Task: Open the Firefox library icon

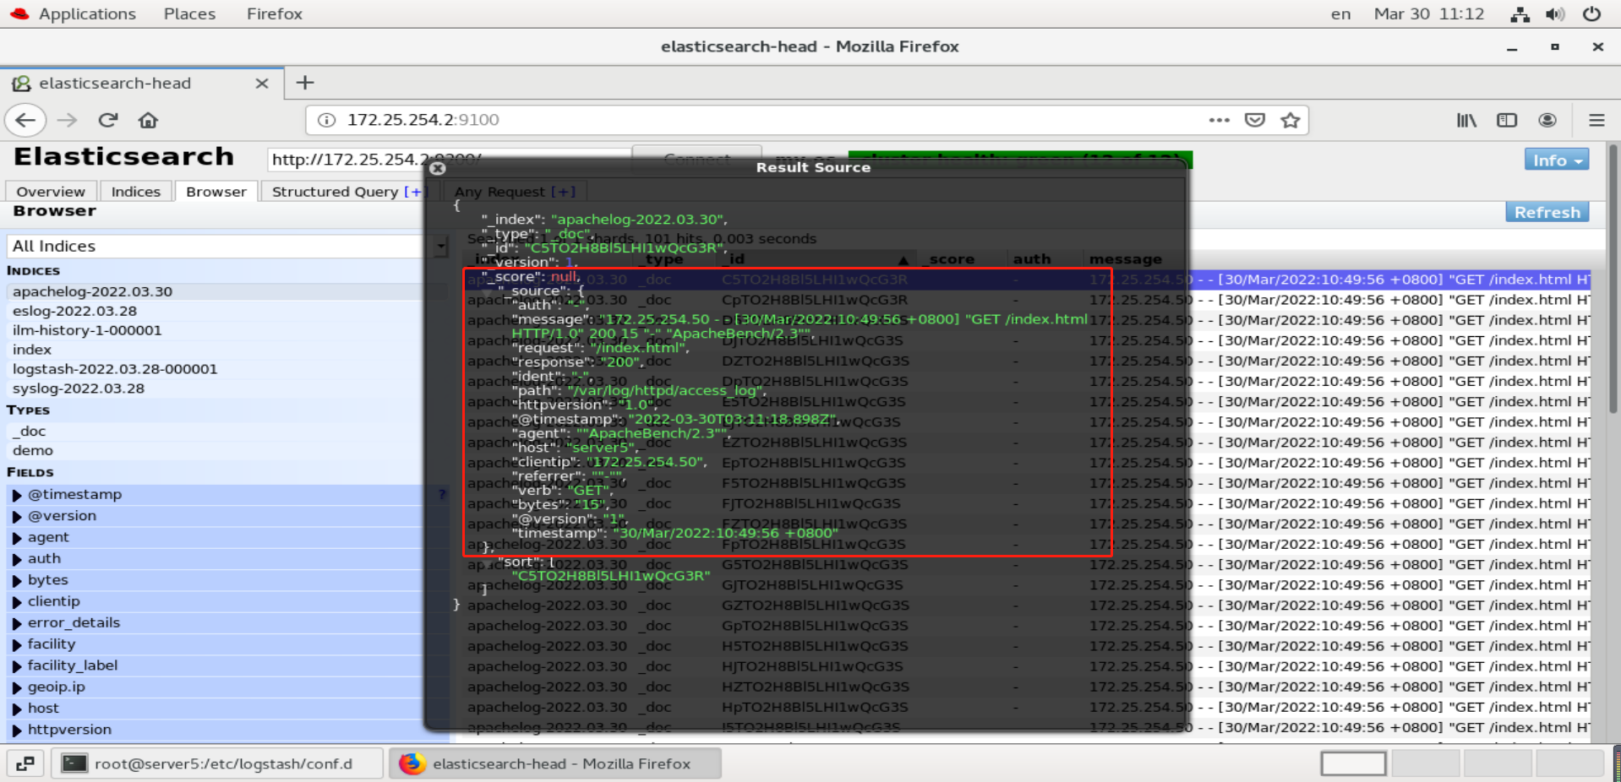Action: click(x=1466, y=120)
